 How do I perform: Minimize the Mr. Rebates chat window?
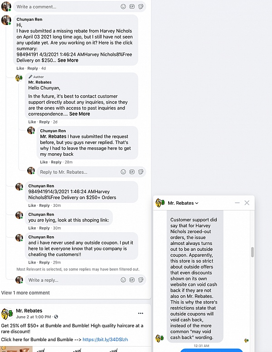237,203
